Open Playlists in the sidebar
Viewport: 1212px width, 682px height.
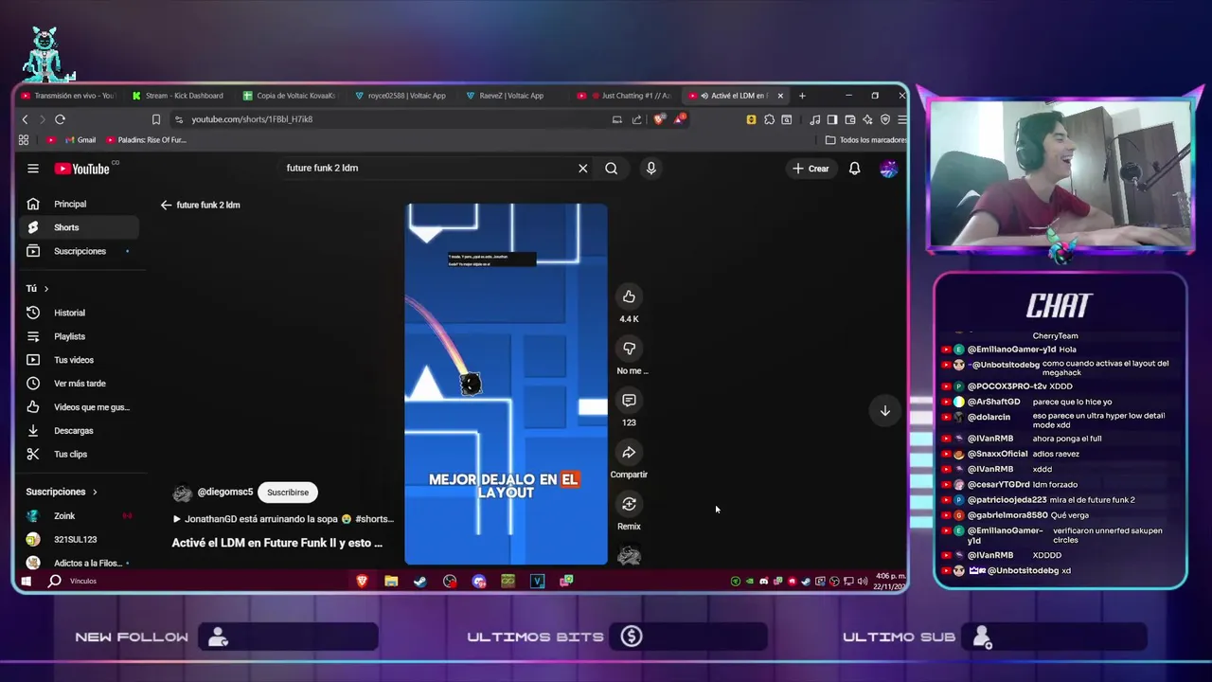click(x=79, y=336)
